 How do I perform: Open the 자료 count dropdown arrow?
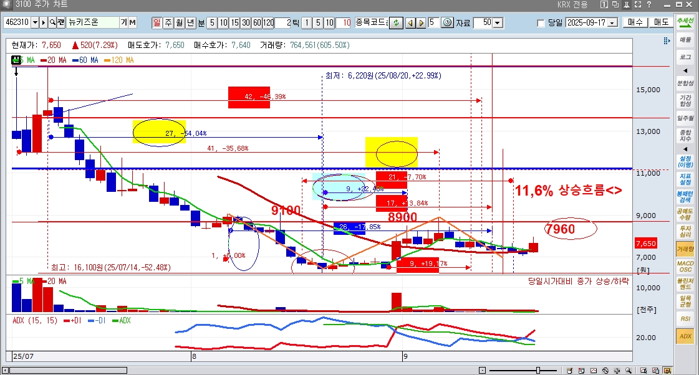498,22
